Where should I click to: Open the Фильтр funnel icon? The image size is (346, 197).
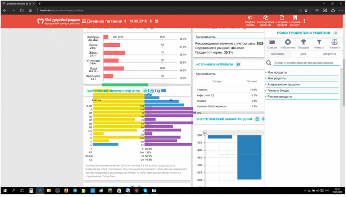click(x=319, y=42)
